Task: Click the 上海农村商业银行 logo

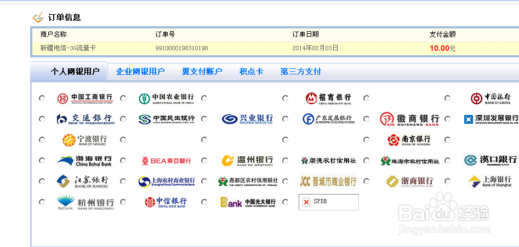Action: point(167,181)
